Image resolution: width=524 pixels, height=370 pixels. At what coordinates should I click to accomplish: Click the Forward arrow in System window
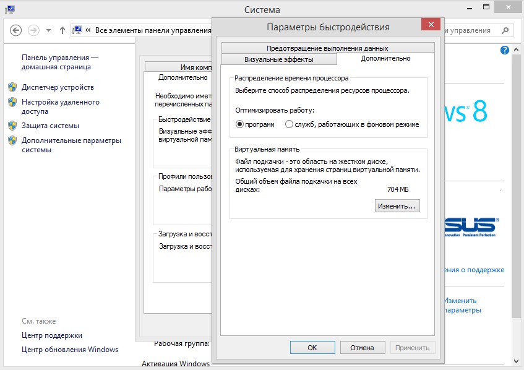33,30
